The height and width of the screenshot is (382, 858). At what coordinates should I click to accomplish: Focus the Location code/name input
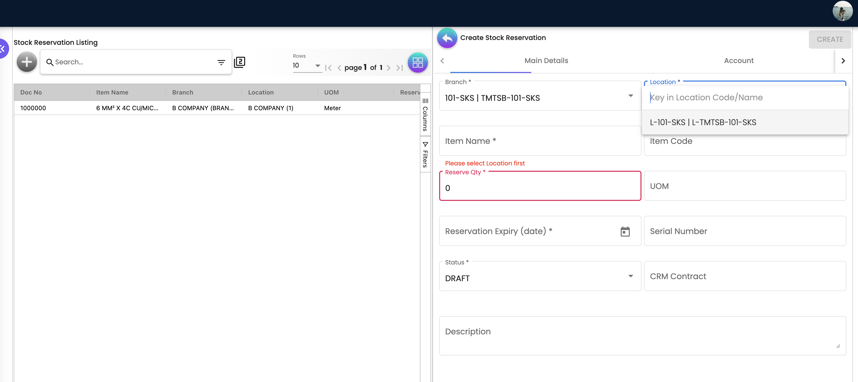point(745,98)
